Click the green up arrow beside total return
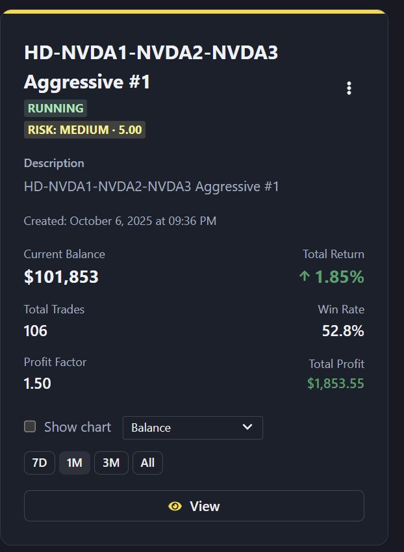 [304, 276]
